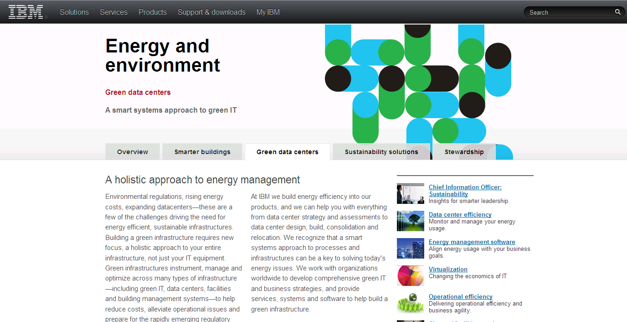This screenshot has height=322, width=627.
Task: Click Energy management software thumbnail
Action: tap(411, 249)
